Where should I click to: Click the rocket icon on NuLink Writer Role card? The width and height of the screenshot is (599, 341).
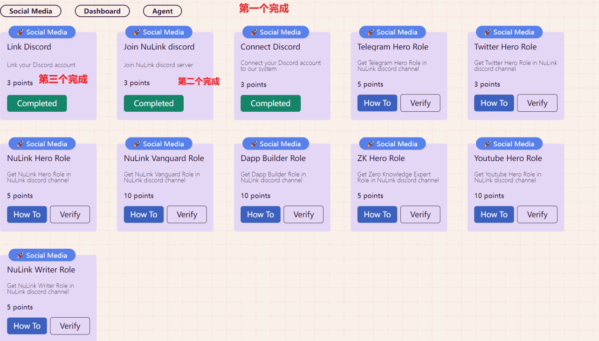pos(20,255)
